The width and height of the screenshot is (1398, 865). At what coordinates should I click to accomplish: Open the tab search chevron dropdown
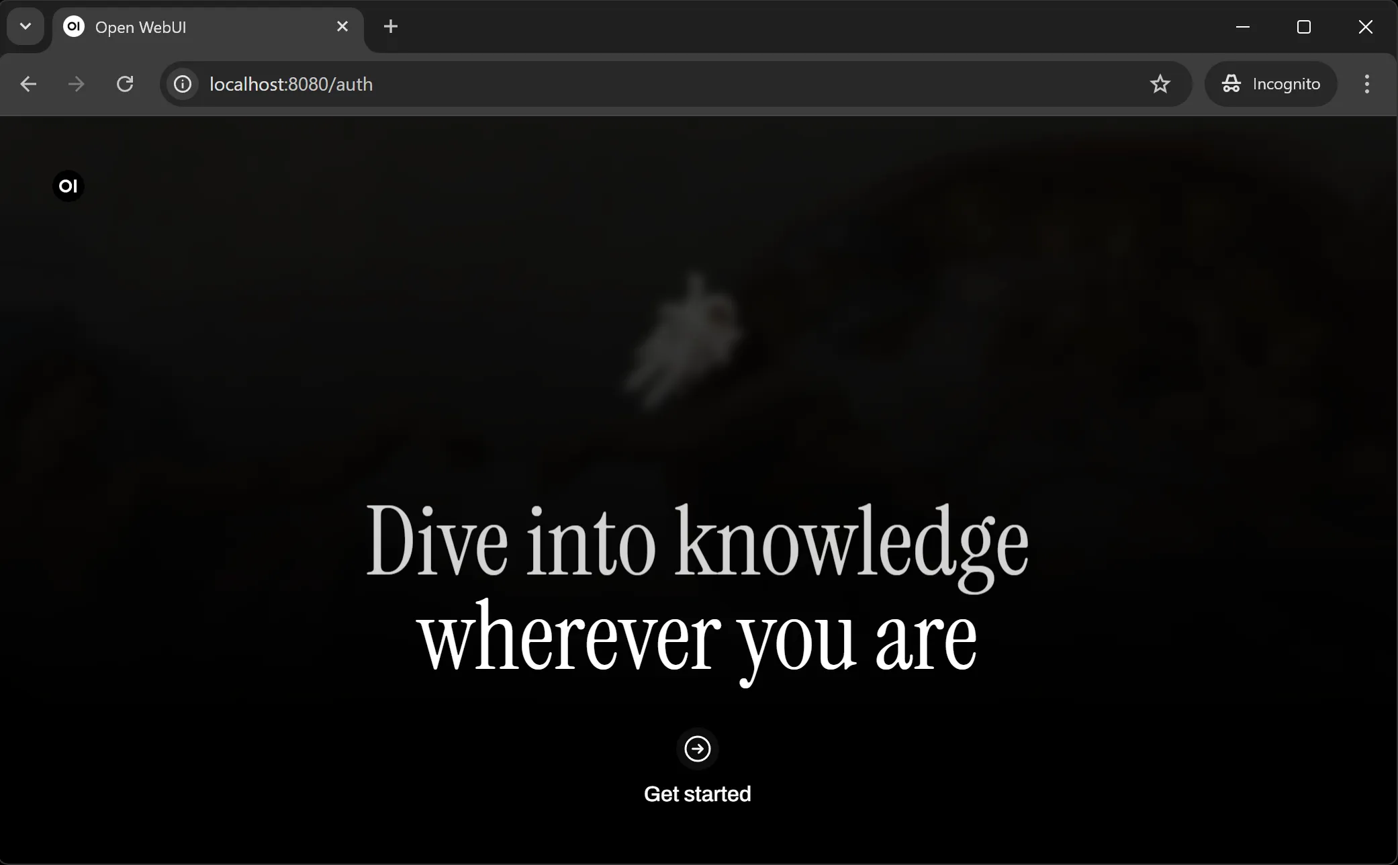(x=25, y=26)
